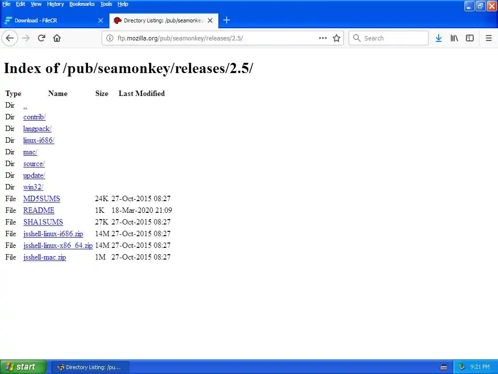Image resolution: width=498 pixels, height=374 pixels.
Task: Click the 1M size of jsshell-mac.zip
Action: (x=100, y=257)
